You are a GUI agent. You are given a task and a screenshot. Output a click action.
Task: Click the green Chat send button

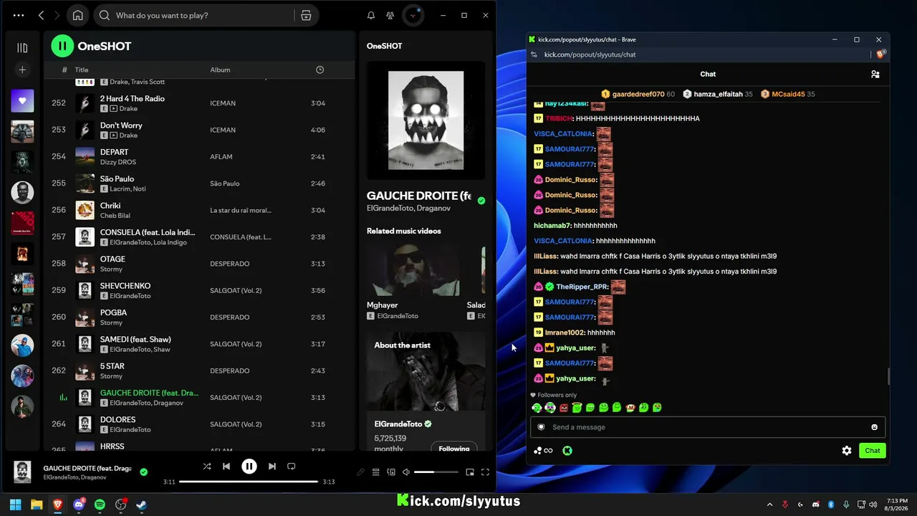point(873,451)
